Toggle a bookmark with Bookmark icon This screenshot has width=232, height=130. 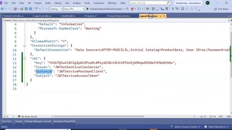[183, 9]
